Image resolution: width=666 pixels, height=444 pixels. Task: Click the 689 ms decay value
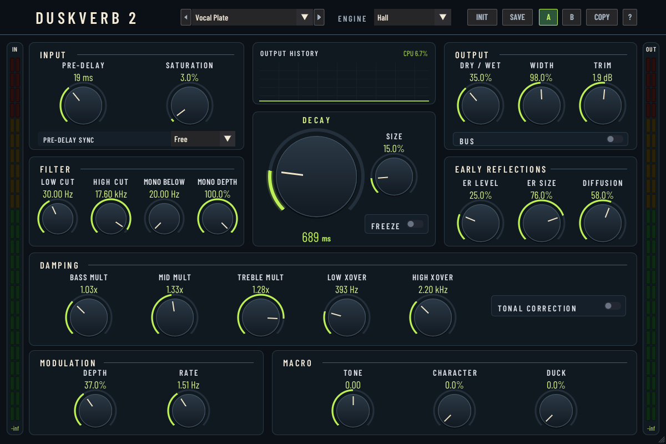click(x=316, y=238)
